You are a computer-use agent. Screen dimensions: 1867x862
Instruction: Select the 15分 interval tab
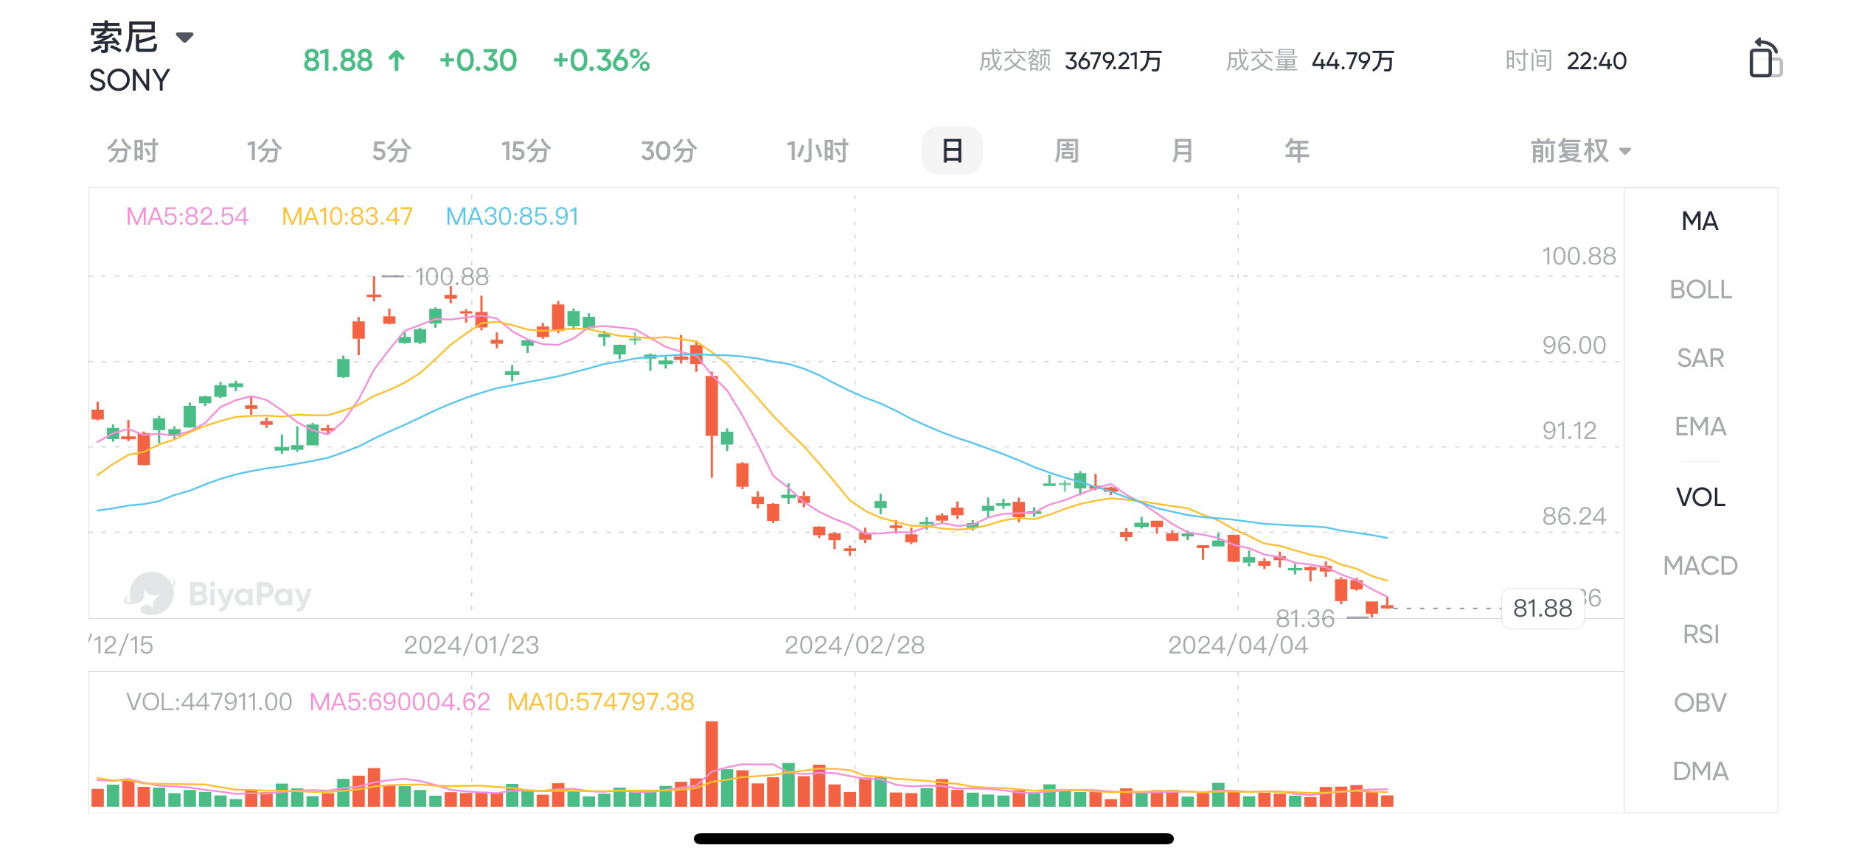[526, 151]
